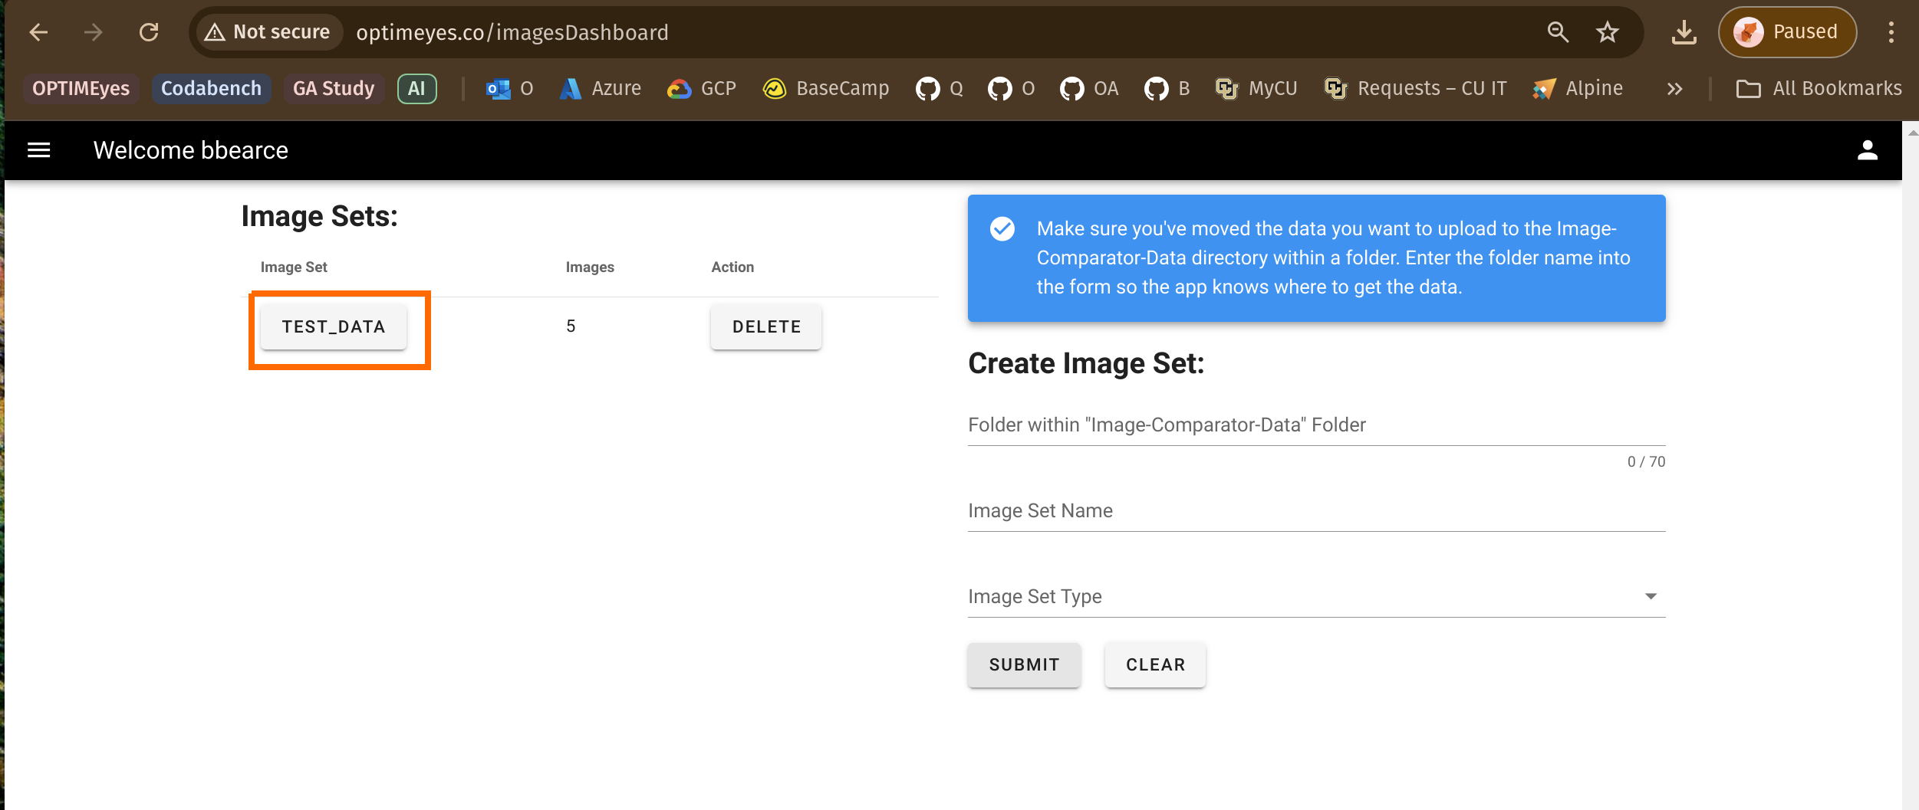Open the All Bookmarks folder
The image size is (1919, 810).
(1819, 89)
